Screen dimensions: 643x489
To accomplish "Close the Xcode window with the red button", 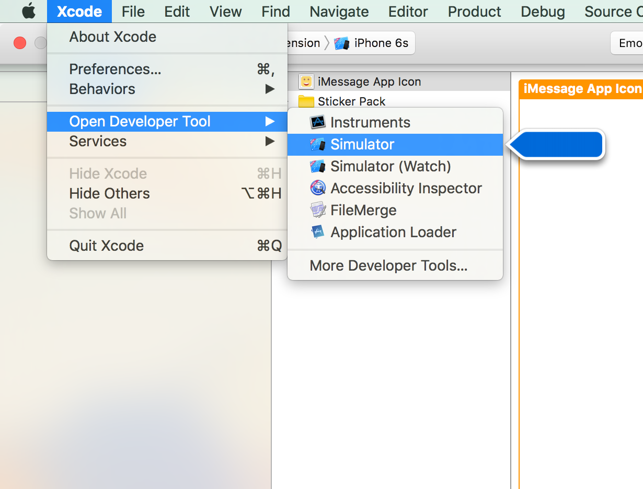I will click(20, 43).
